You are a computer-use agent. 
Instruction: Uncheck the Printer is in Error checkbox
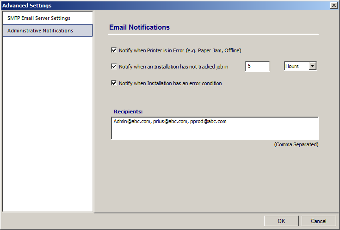click(114, 50)
